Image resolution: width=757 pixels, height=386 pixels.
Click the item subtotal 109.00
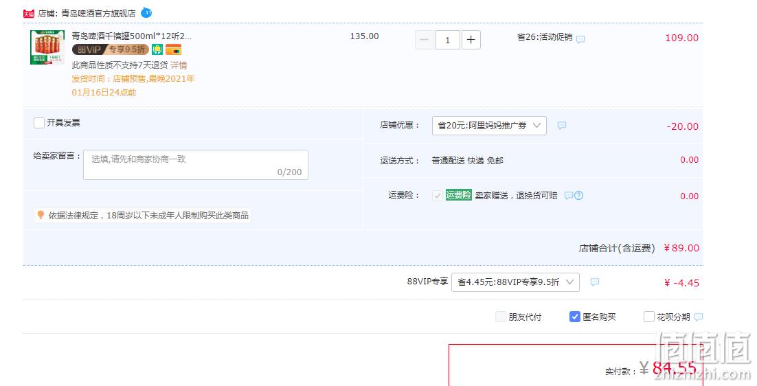(681, 38)
